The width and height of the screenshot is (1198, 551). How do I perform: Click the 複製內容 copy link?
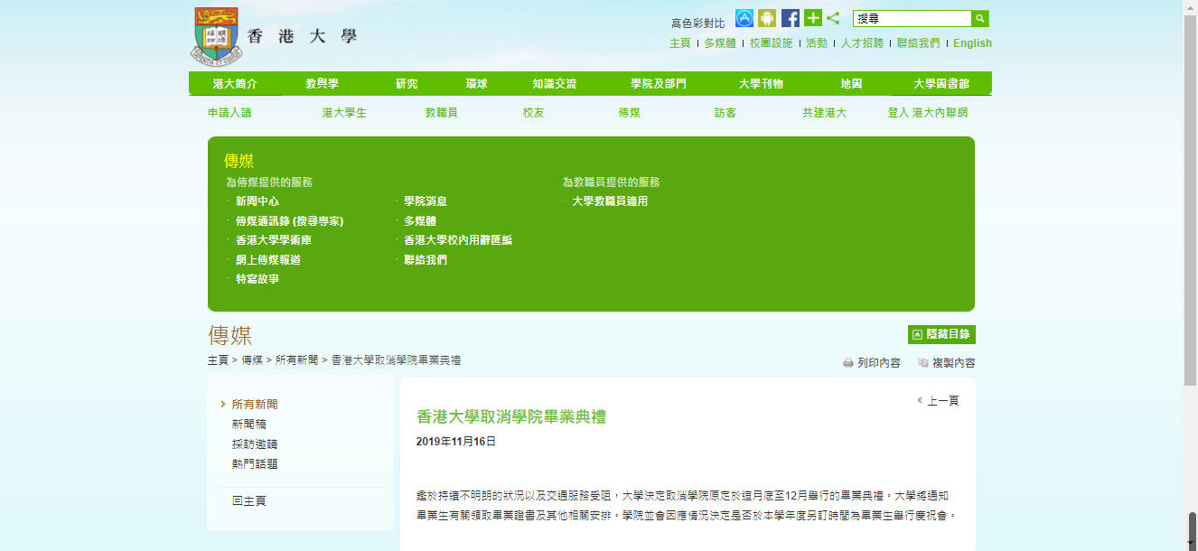pyautogui.click(x=947, y=363)
